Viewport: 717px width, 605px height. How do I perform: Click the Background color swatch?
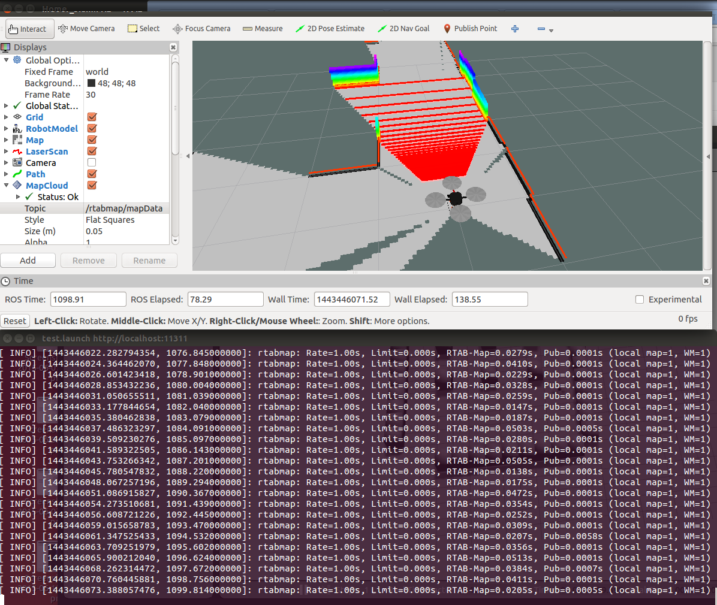click(x=91, y=83)
